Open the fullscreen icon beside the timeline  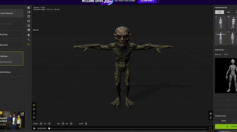(210, 128)
